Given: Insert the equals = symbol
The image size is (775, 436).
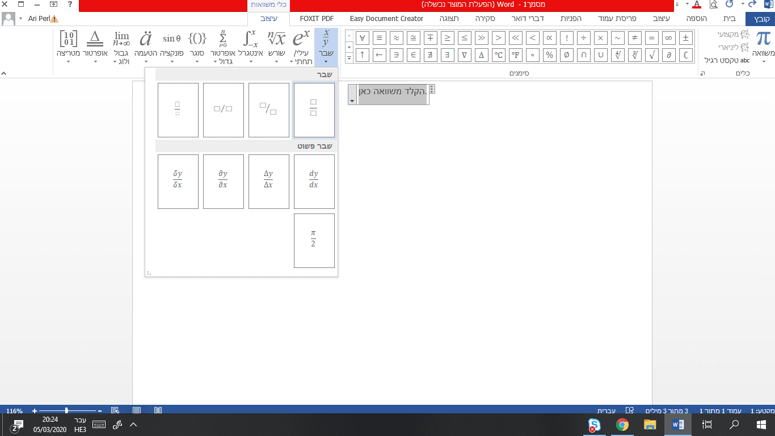Looking at the screenshot, I should point(652,39).
